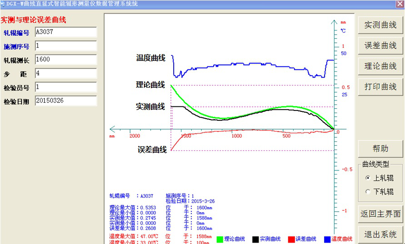Click the 实测曲线 button
The width and height of the screenshot is (405, 244).
pos(380,25)
